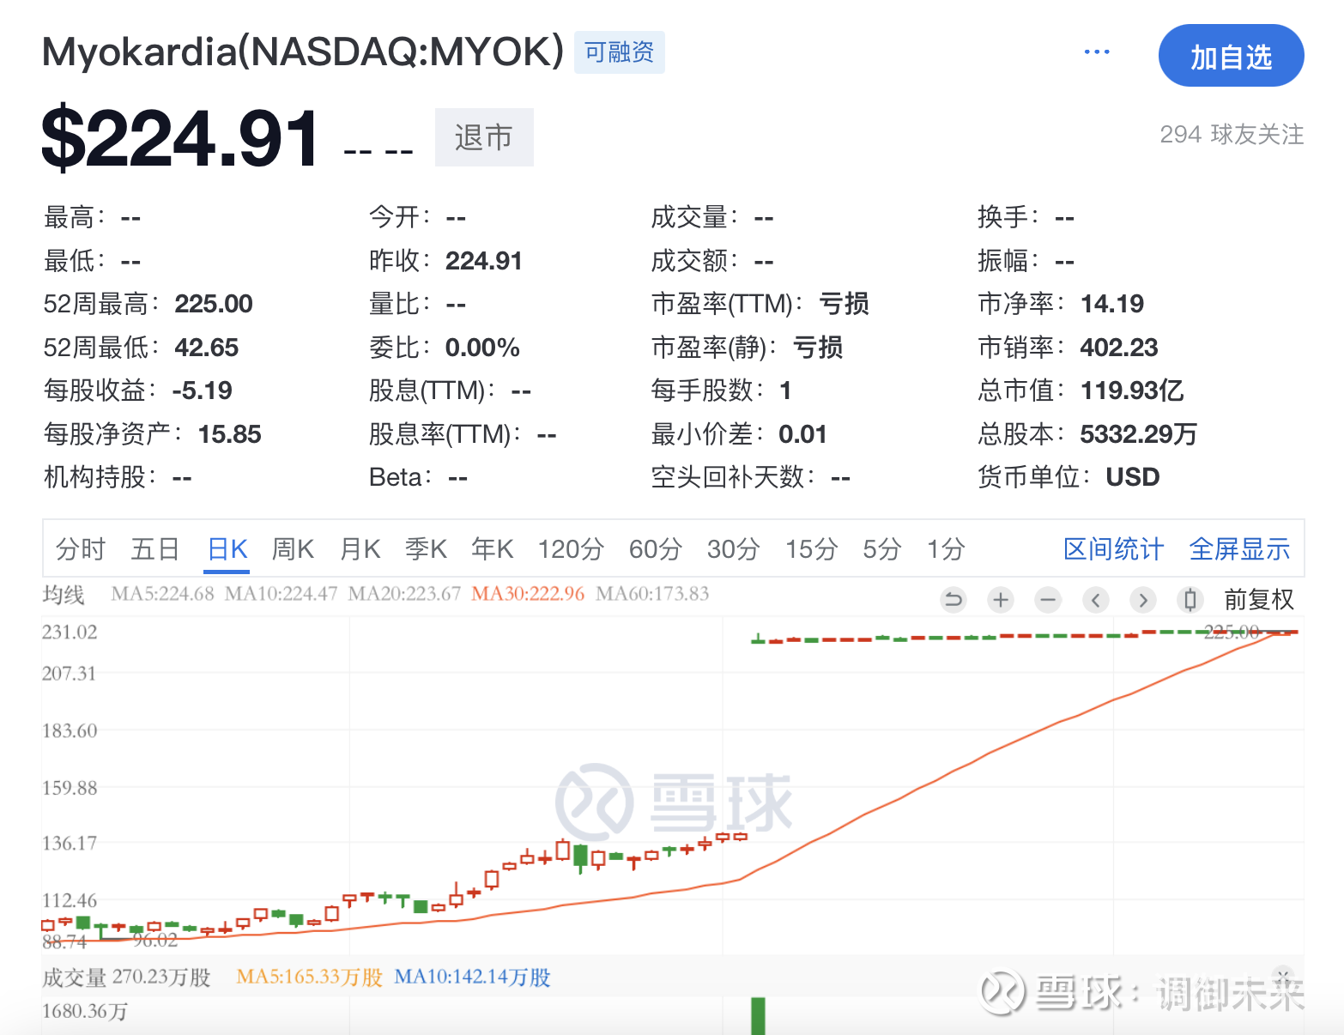
Task: Zoom out the chart with minus icon
Action: (1048, 599)
